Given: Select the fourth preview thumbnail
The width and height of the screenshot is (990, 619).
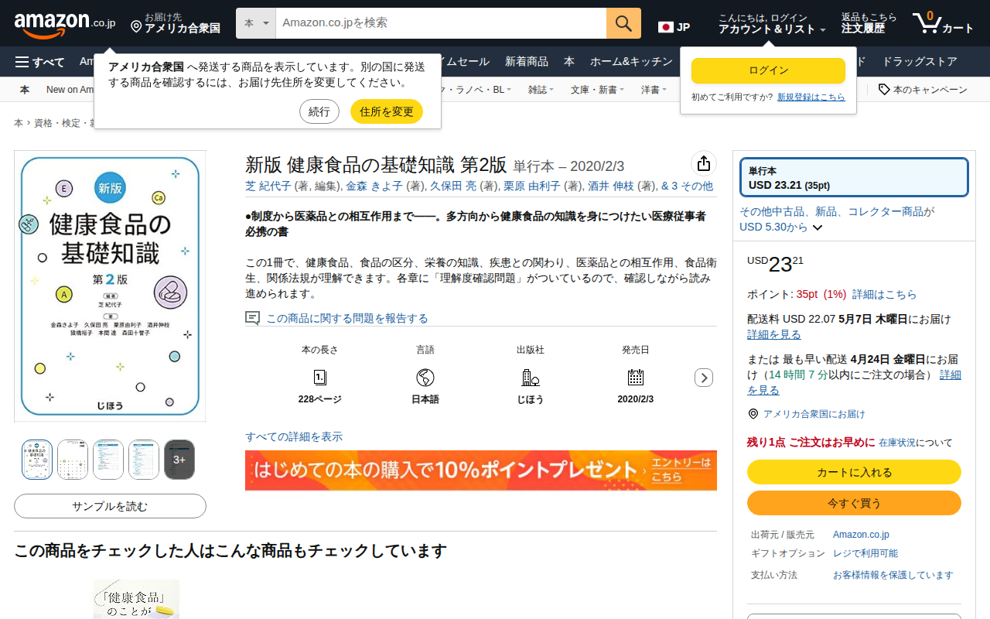Looking at the screenshot, I should [144, 460].
